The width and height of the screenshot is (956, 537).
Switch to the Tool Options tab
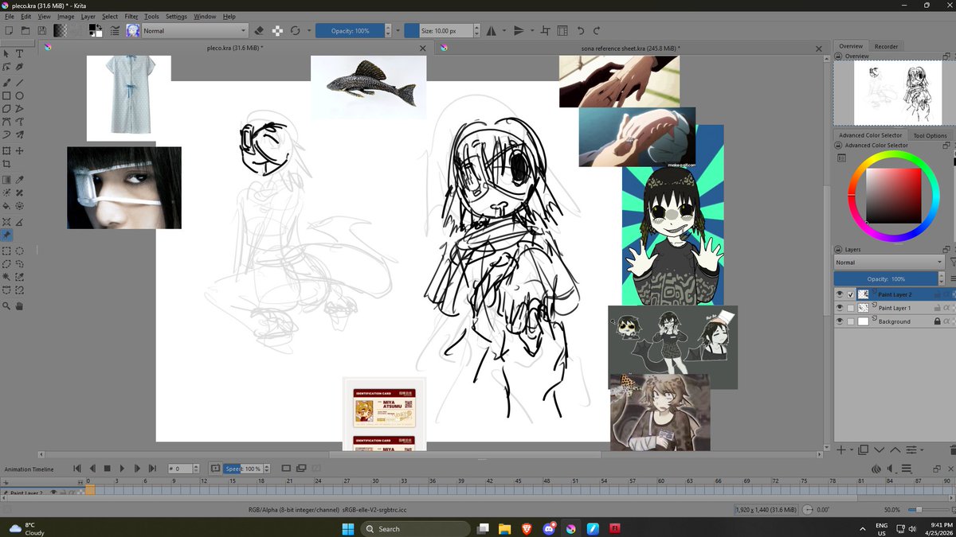tap(929, 135)
